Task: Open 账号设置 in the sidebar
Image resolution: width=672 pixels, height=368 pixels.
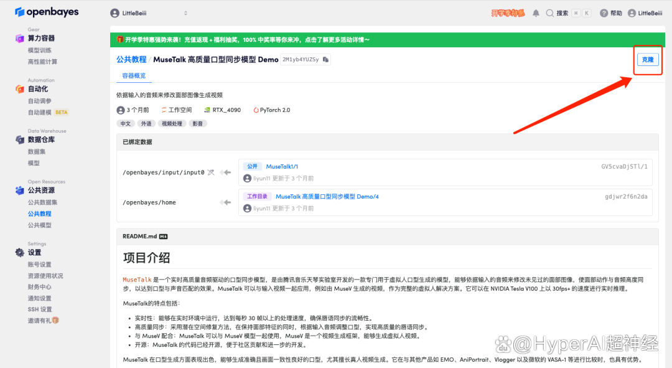Action: [x=39, y=265]
